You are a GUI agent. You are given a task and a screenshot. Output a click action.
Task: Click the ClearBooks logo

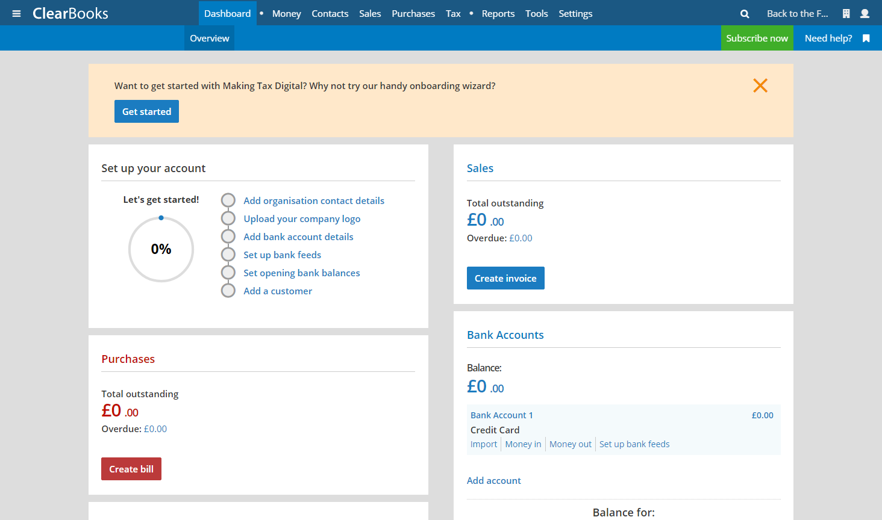(70, 13)
